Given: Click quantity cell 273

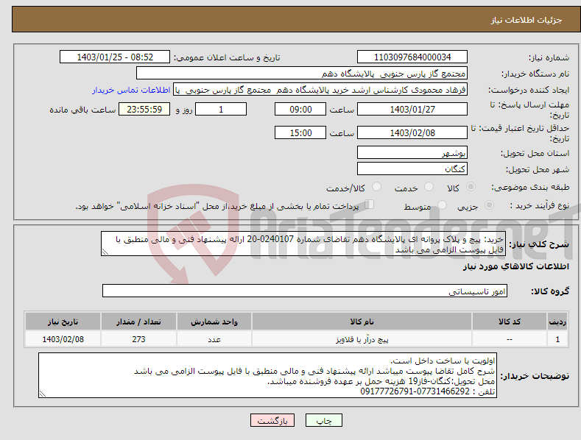Looking at the screenshot, I should [138, 339].
